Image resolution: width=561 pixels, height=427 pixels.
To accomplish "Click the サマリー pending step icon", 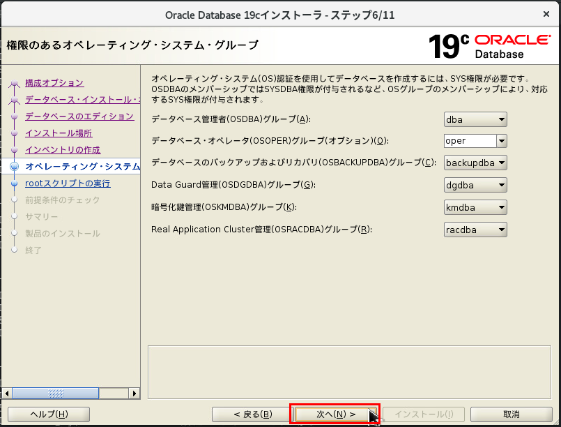I will click(x=14, y=217).
